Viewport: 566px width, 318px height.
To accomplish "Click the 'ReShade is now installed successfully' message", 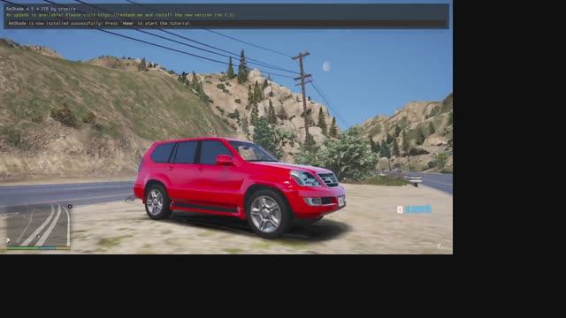I will 100,24.
